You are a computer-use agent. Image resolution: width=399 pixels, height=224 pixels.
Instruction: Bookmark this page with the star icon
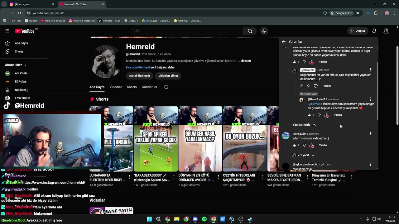click(358, 13)
